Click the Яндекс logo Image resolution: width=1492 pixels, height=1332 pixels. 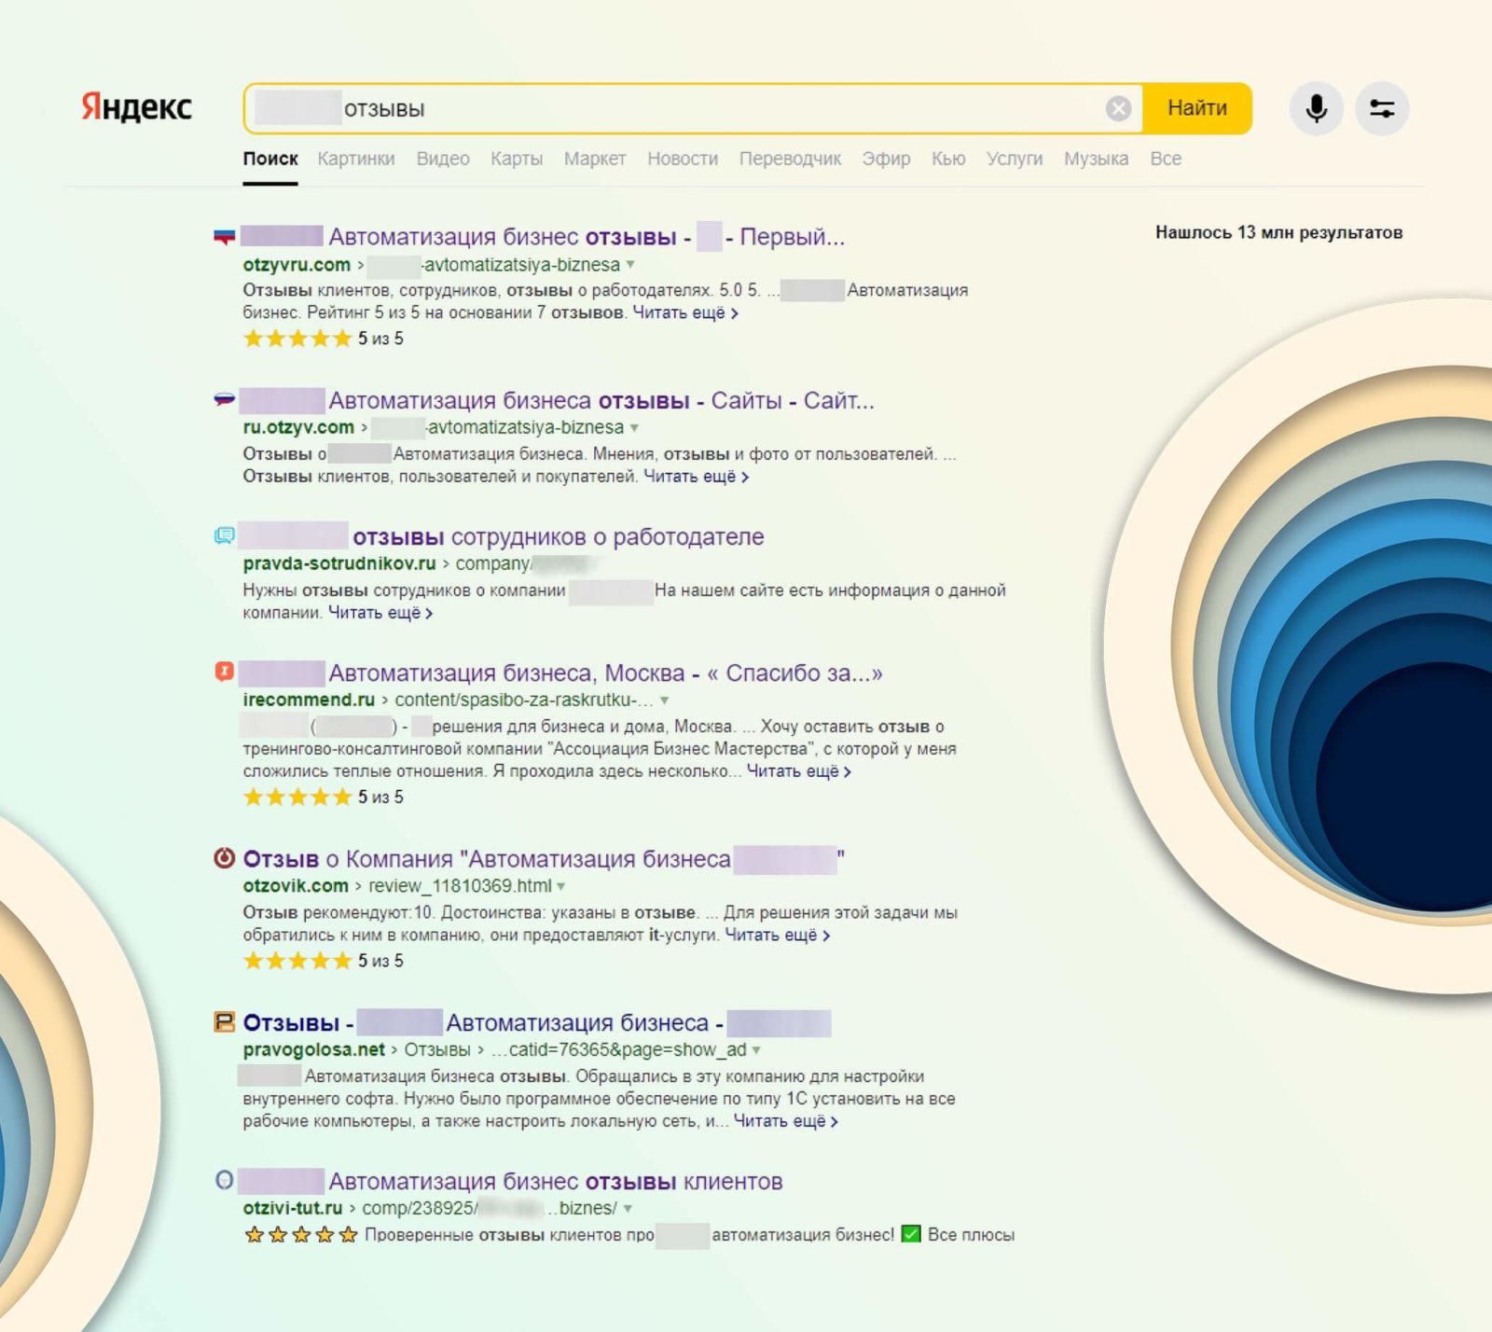click(136, 107)
